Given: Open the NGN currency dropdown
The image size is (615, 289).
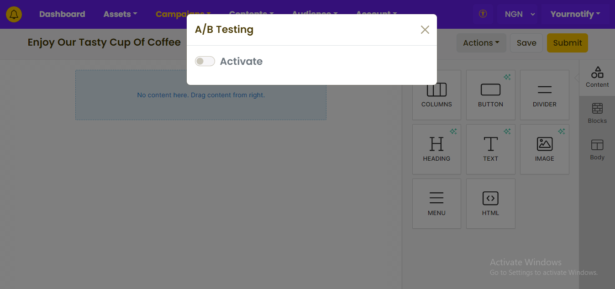Looking at the screenshot, I should pos(520,14).
